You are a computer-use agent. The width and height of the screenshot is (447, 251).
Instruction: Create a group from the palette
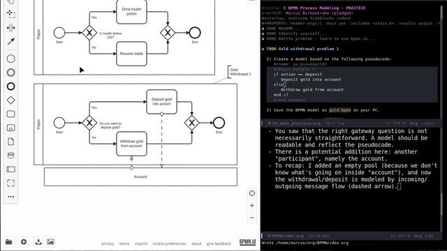point(11,183)
